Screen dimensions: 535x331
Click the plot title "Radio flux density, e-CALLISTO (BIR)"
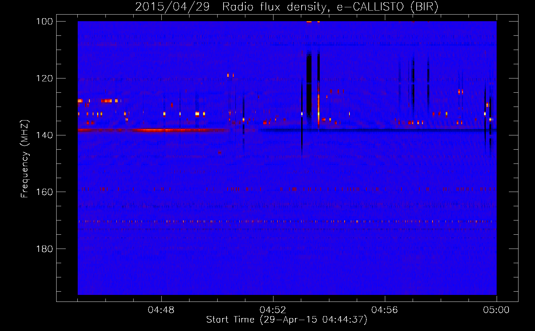coord(330,7)
